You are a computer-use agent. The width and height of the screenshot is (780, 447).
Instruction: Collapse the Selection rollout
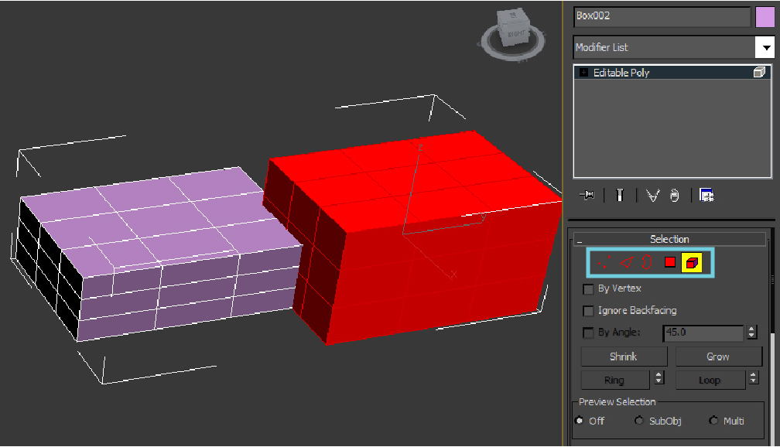point(578,238)
